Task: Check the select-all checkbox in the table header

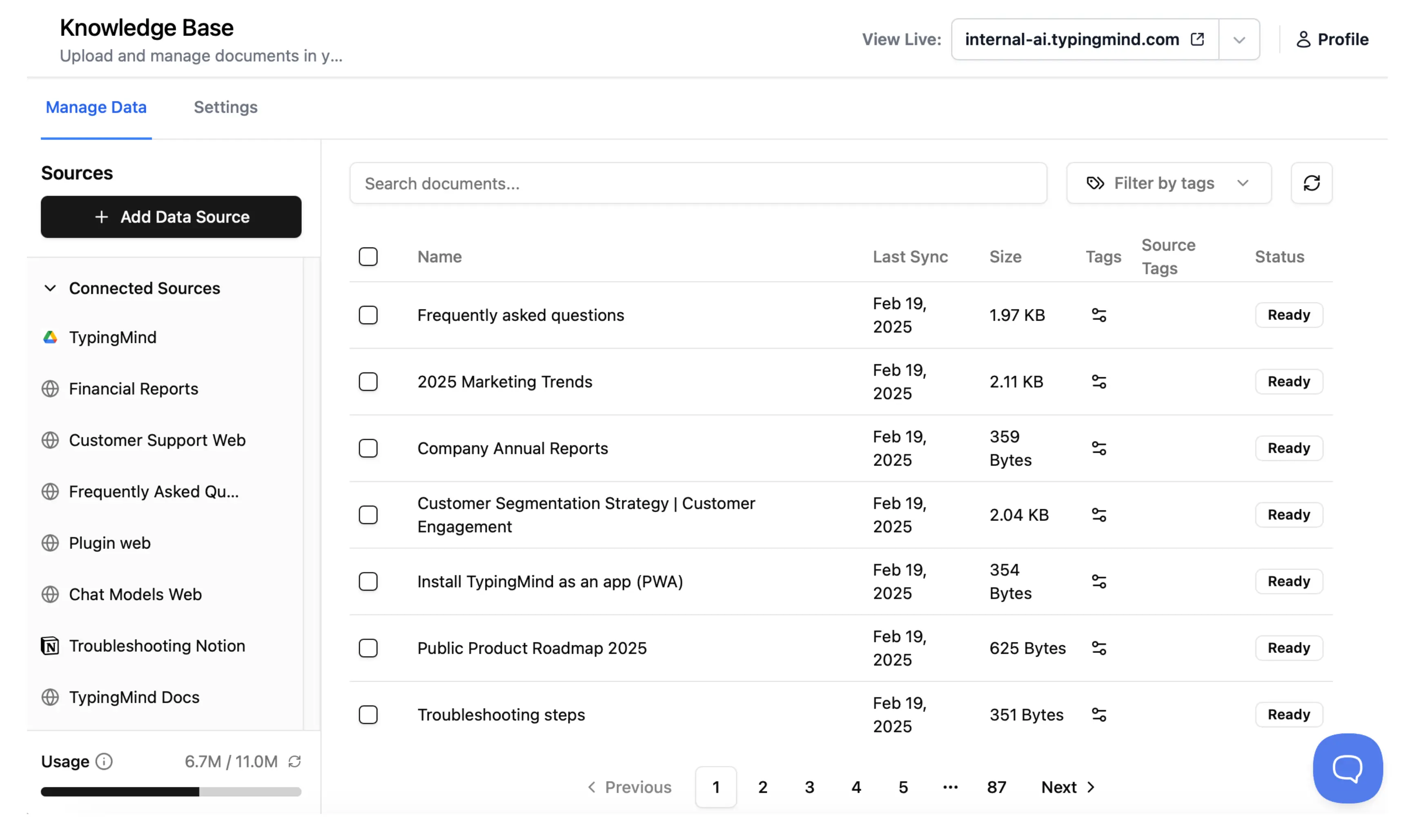Action: [368, 256]
